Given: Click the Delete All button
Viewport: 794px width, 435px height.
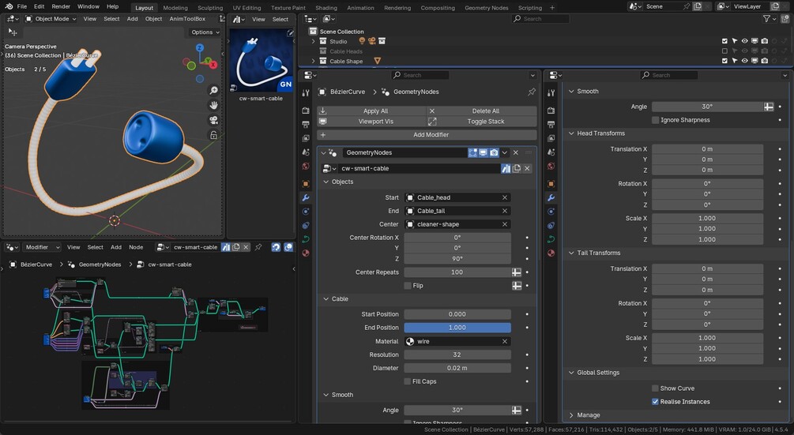Looking at the screenshot, I should point(482,111).
